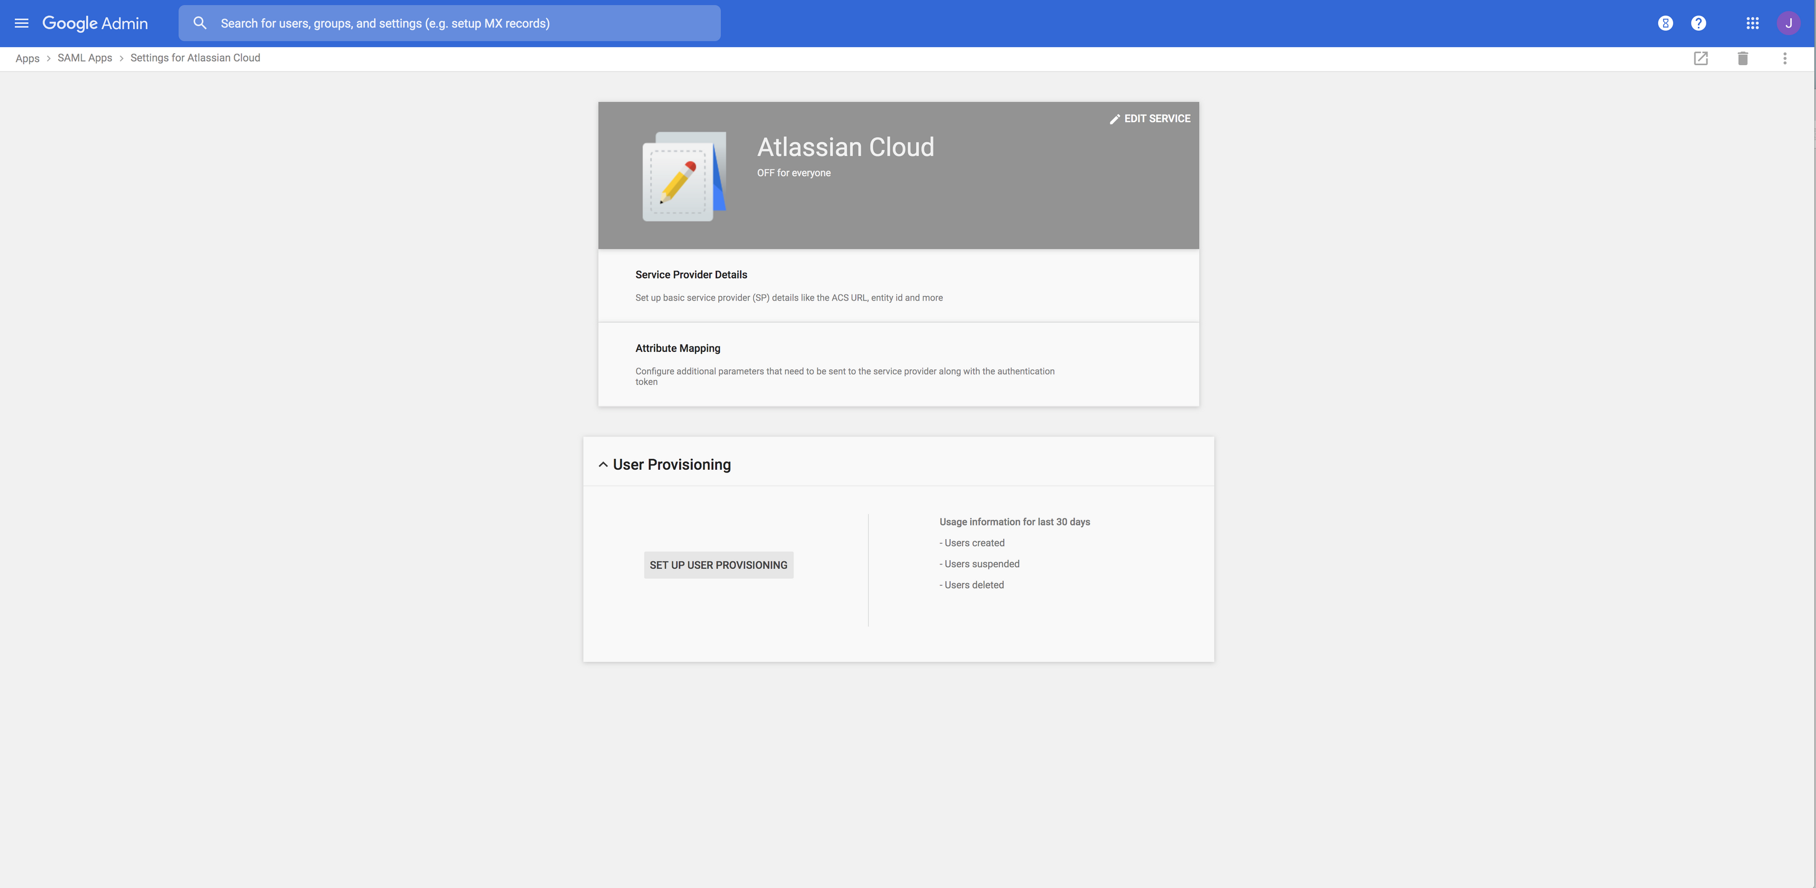Open Attribute Mapping section
Viewport: 1816px width, 888px height.
[x=678, y=348]
